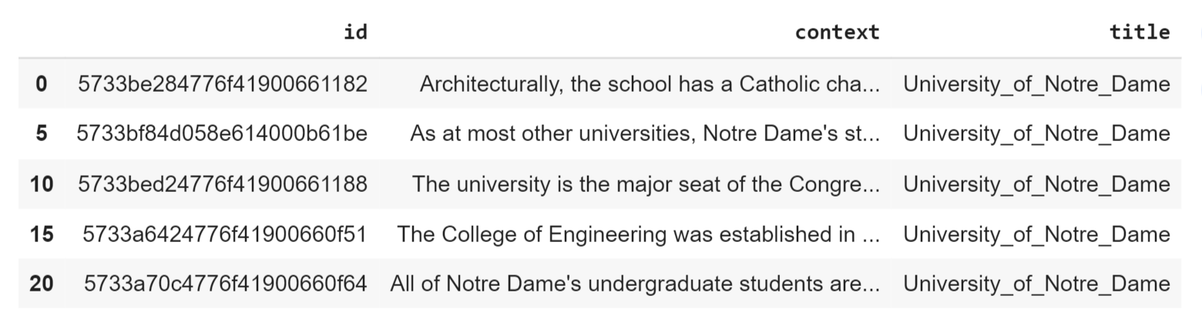
Task: Click the title column header
Action: pyautogui.click(x=1140, y=32)
